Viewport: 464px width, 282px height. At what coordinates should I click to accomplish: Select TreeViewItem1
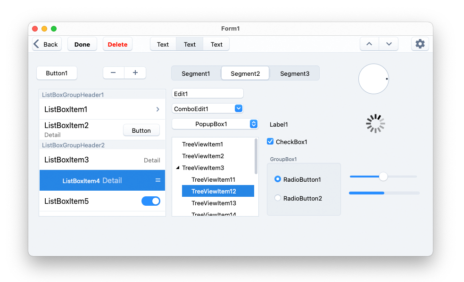coord(202,144)
